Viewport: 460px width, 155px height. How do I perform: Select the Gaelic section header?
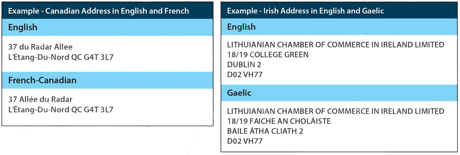[x=339, y=93]
